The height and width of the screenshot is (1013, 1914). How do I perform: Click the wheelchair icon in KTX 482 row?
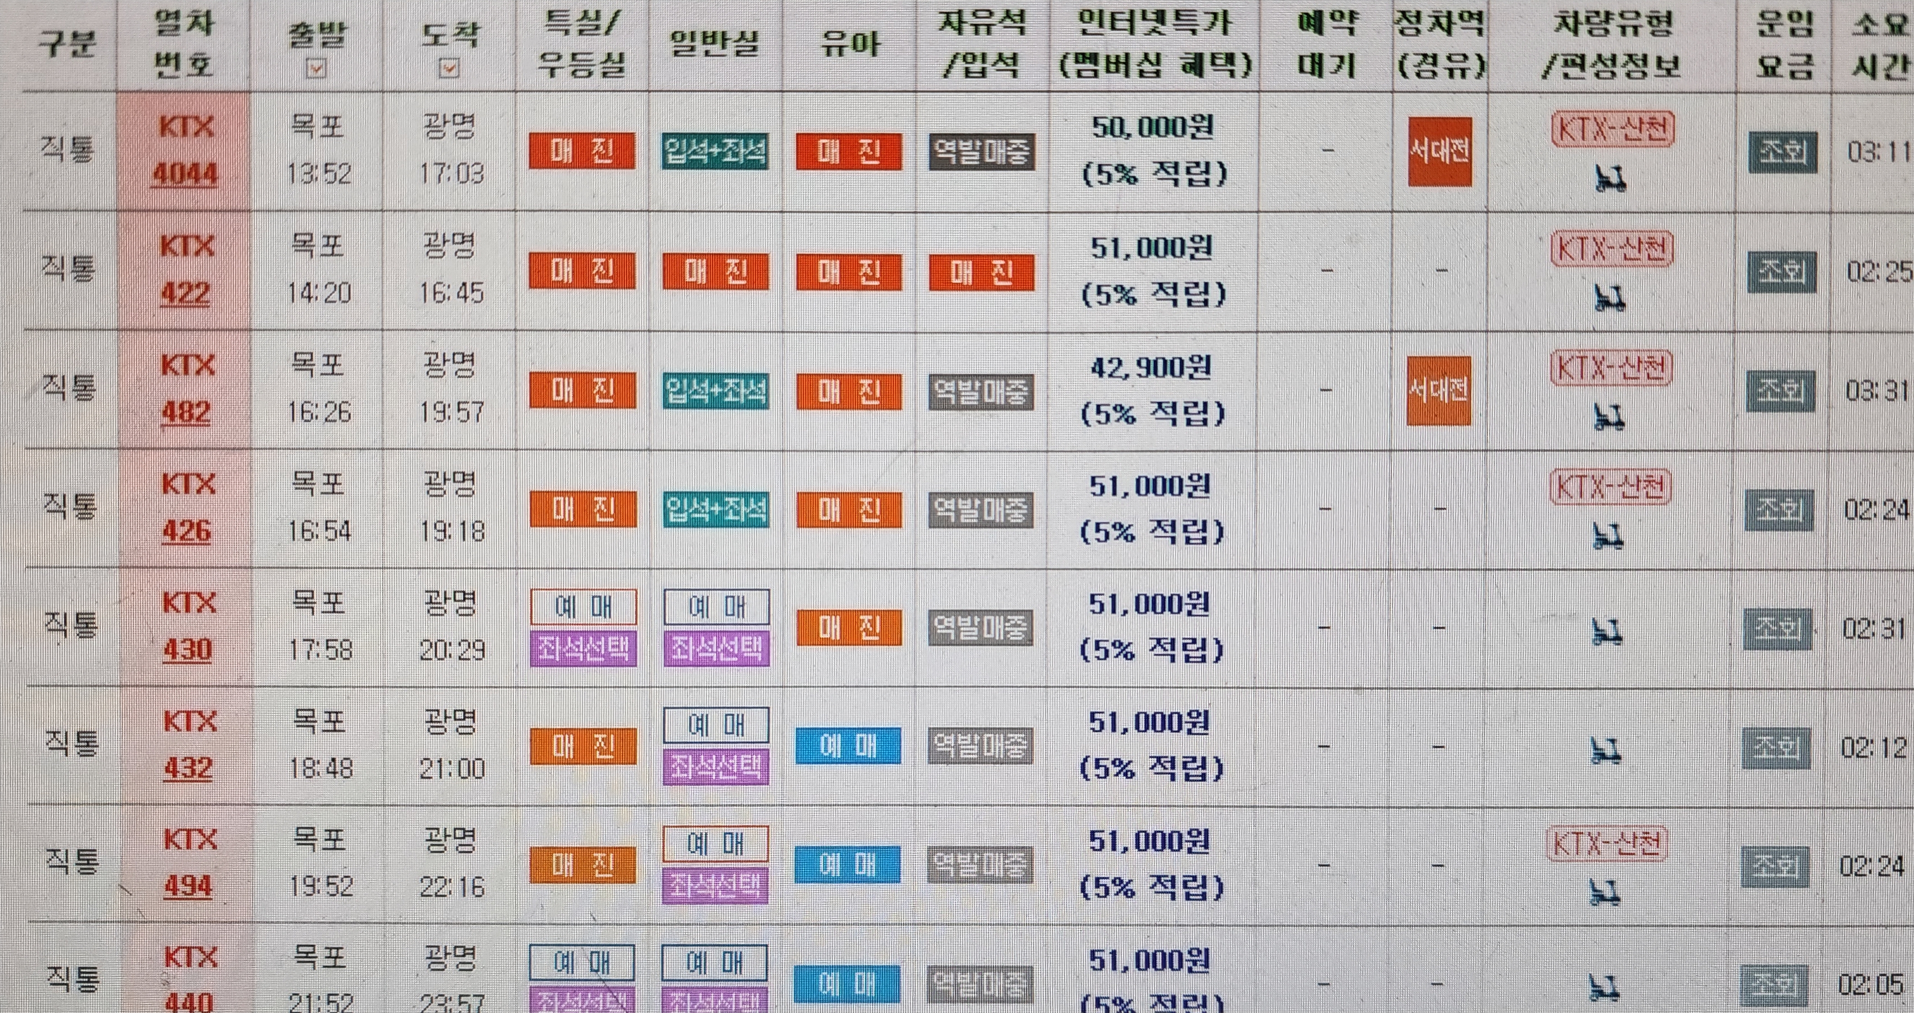tap(1609, 417)
